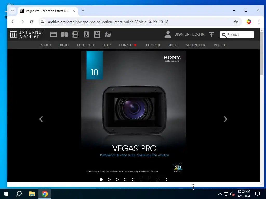
Task: Close the Vegas Pro Collection tab
Action: 74,11
